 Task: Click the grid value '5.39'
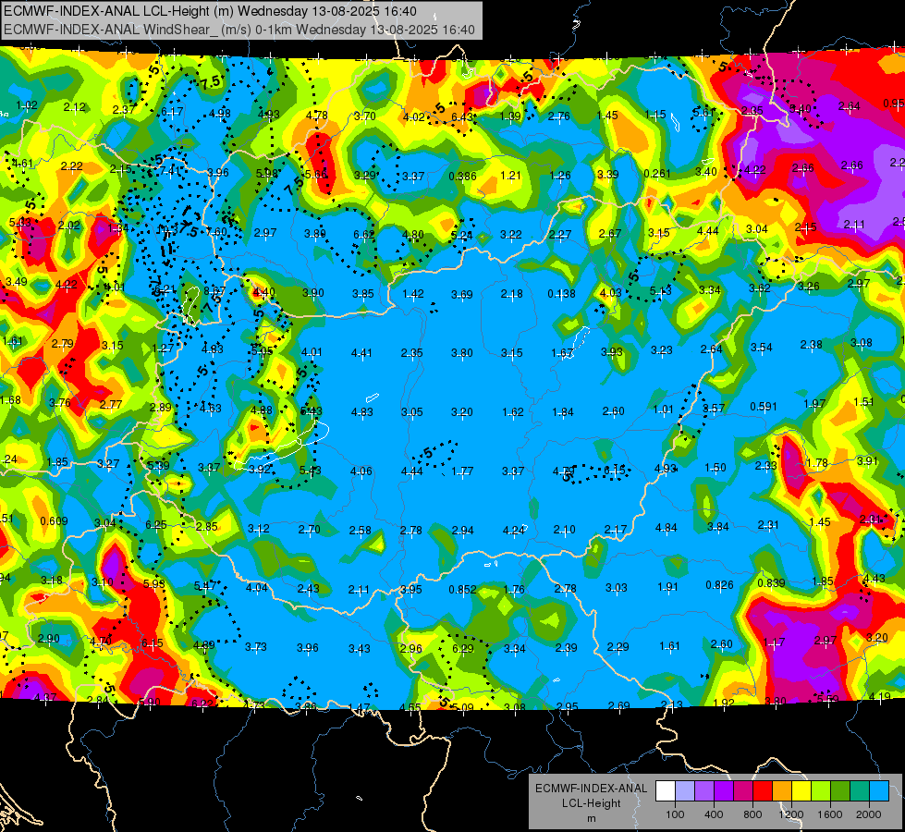158,465
